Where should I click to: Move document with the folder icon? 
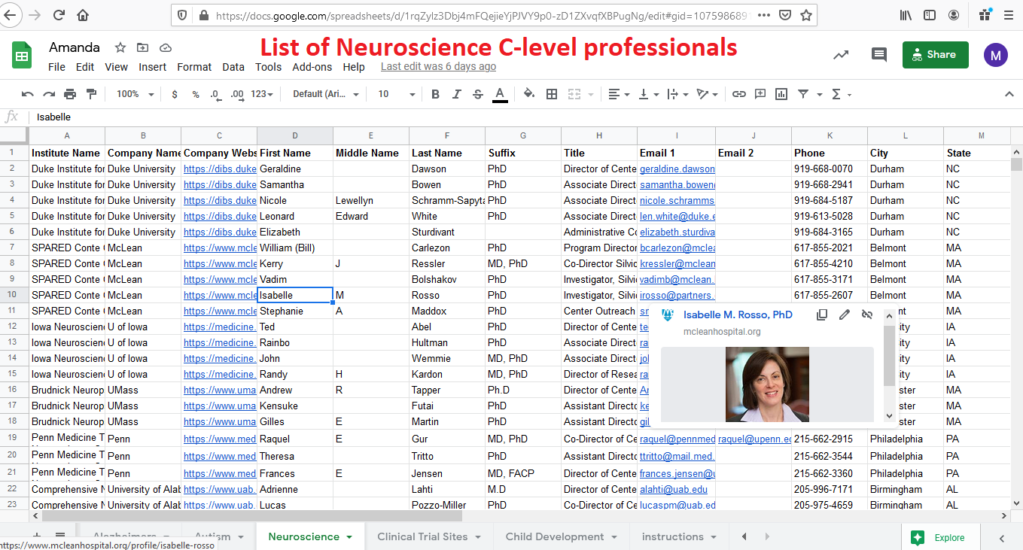tap(142, 47)
